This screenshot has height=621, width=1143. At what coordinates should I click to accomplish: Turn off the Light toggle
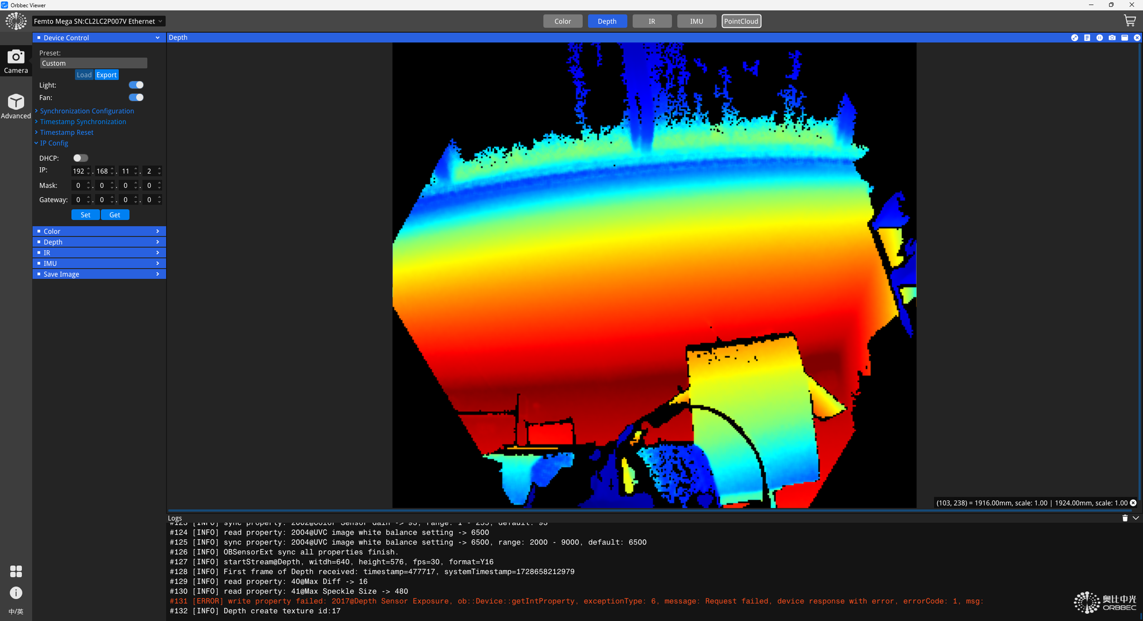pyautogui.click(x=136, y=85)
